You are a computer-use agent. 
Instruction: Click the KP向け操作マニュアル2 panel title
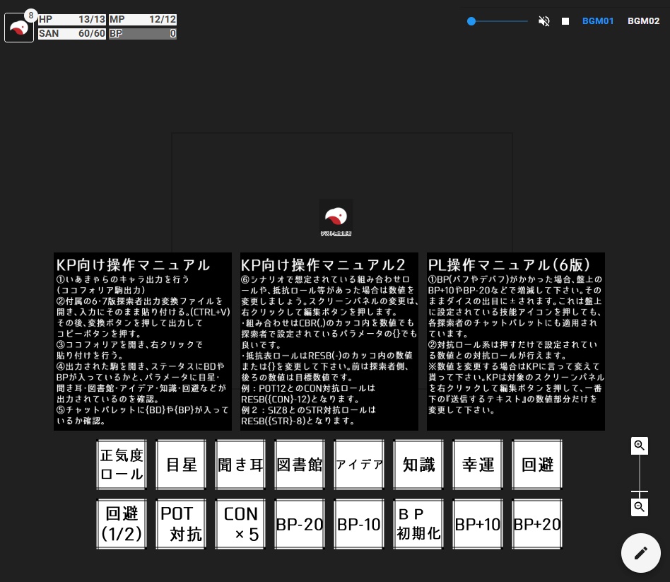(x=323, y=264)
